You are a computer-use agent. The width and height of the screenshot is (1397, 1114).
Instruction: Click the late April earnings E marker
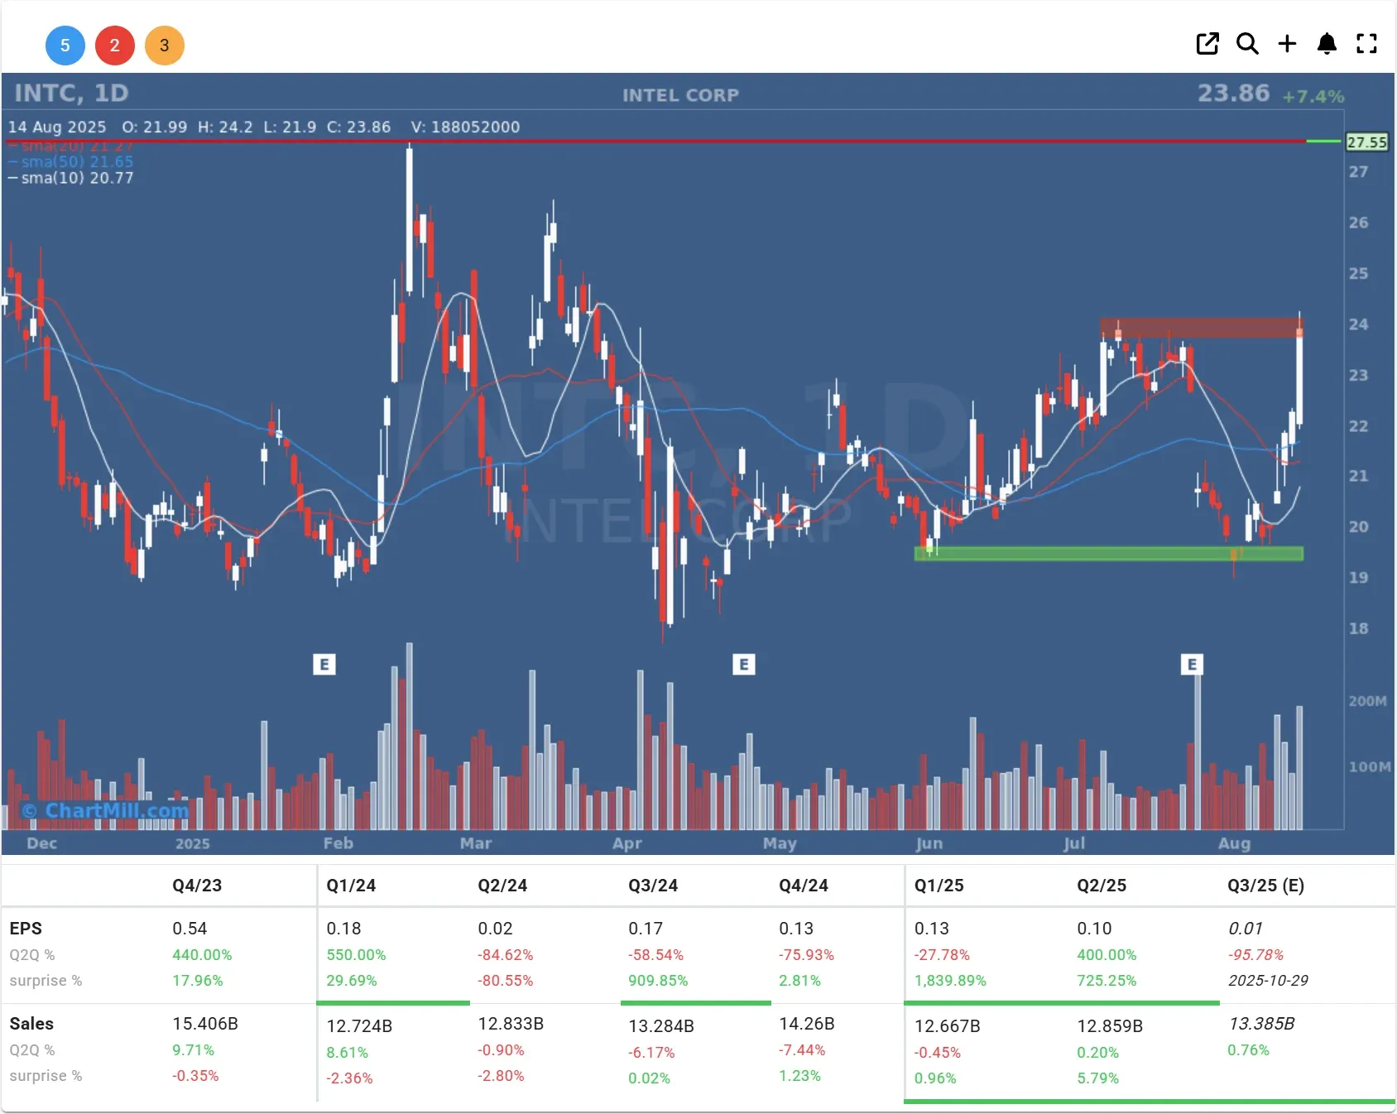[744, 664]
